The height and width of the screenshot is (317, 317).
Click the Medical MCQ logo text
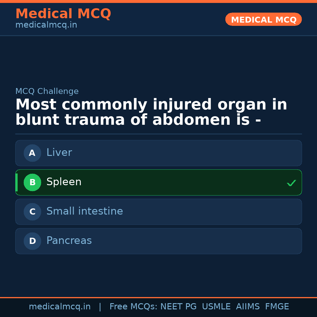tap(63, 14)
